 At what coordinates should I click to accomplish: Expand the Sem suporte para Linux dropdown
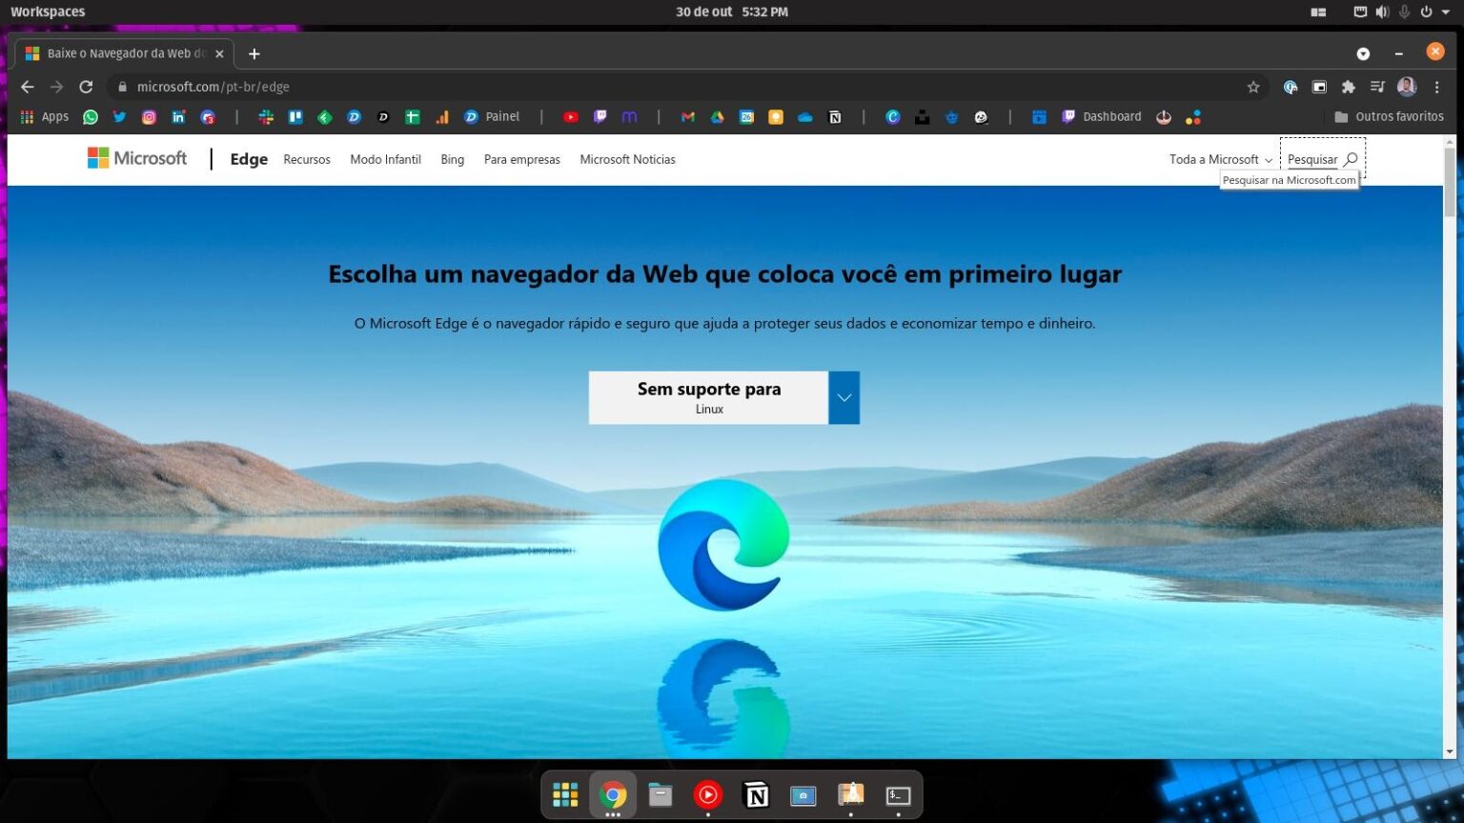point(844,397)
